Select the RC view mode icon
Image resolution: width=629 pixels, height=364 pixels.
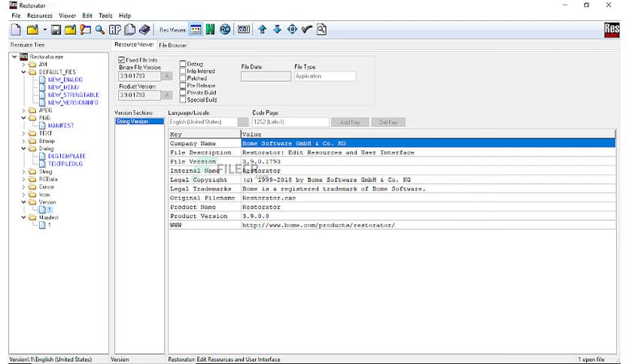pyautogui.click(x=225, y=30)
